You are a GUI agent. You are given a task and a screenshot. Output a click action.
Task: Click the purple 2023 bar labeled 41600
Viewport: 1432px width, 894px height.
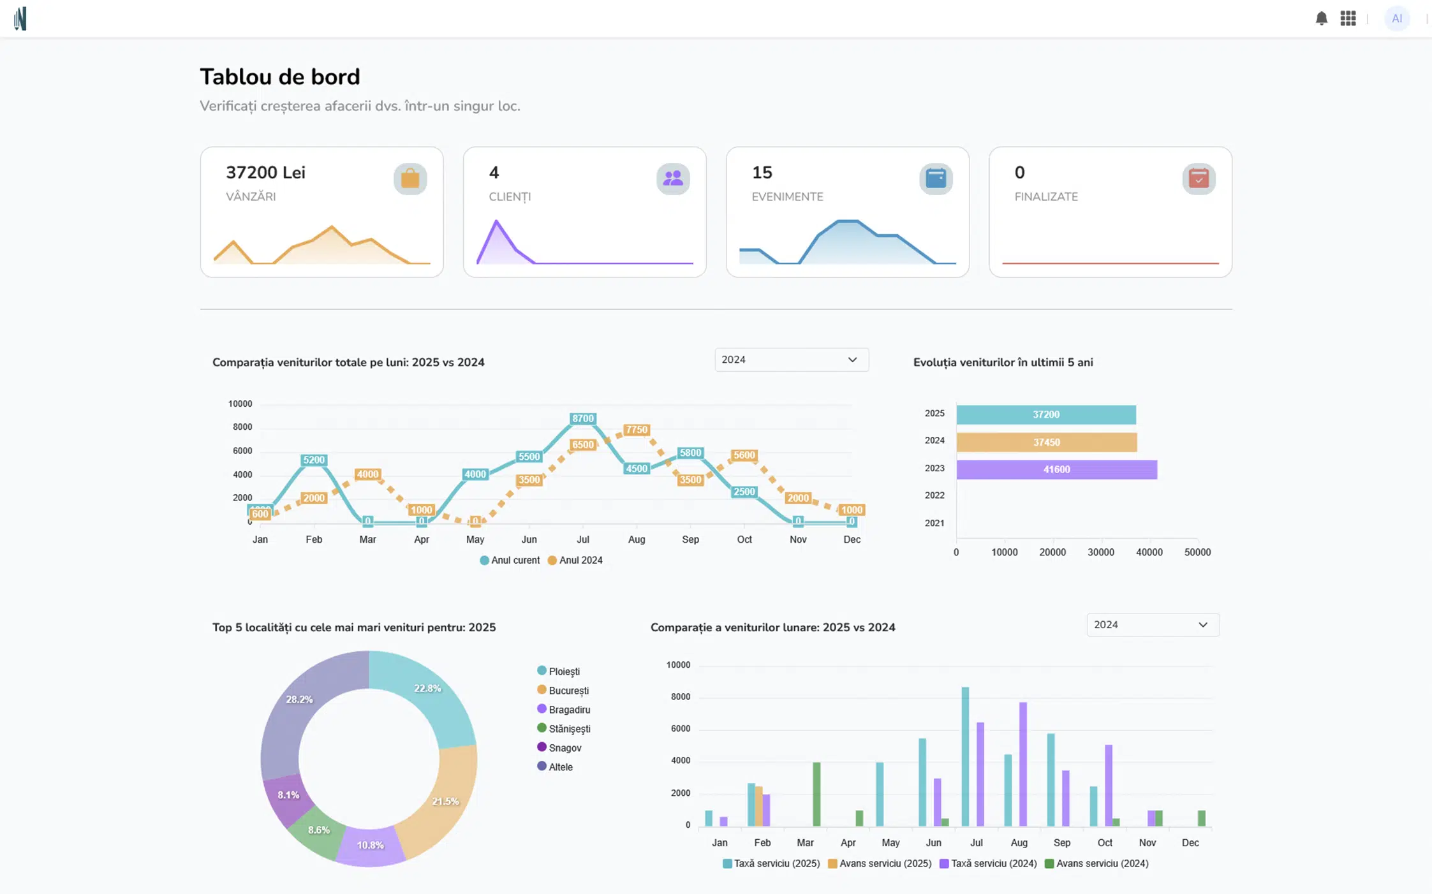coord(1056,470)
